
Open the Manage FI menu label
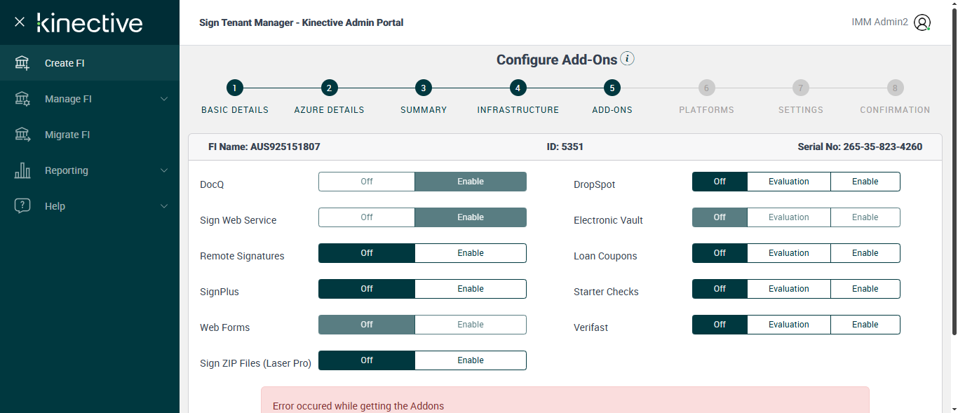(68, 99)
